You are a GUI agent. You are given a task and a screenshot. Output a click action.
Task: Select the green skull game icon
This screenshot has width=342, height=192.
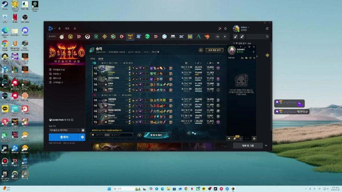[147, 36]
